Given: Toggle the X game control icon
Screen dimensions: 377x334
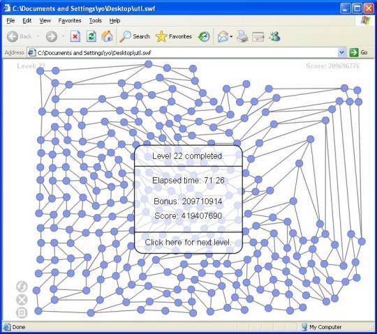Looking at the screenshot, I should pos(22,300).
